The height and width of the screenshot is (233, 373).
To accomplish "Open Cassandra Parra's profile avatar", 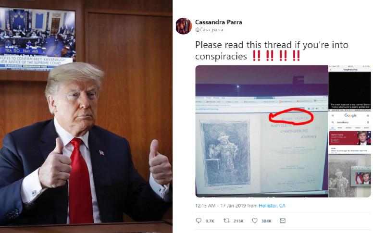I will click(x=184, y=26).
